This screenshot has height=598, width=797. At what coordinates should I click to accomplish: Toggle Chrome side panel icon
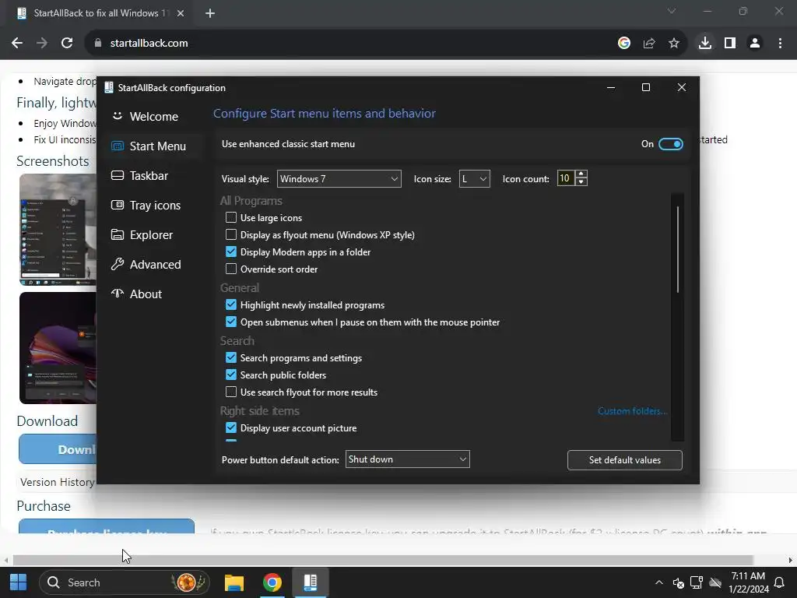click(730, 44)
